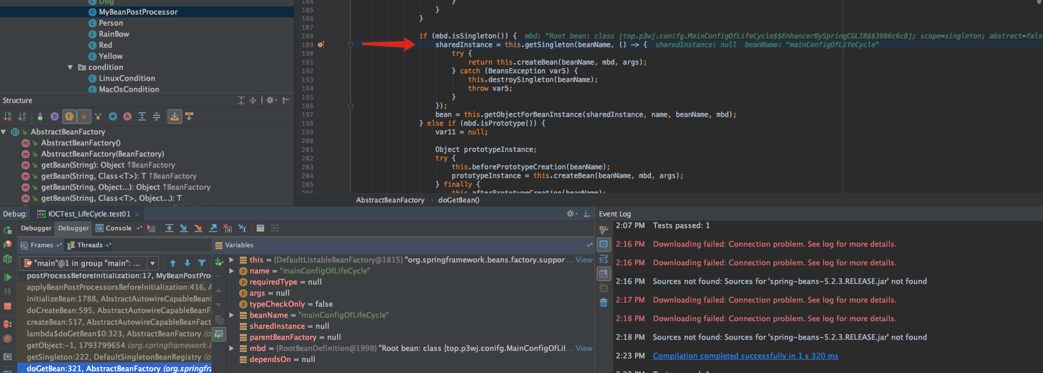
Task: Open the Frames tab
Action: point(41,245)
